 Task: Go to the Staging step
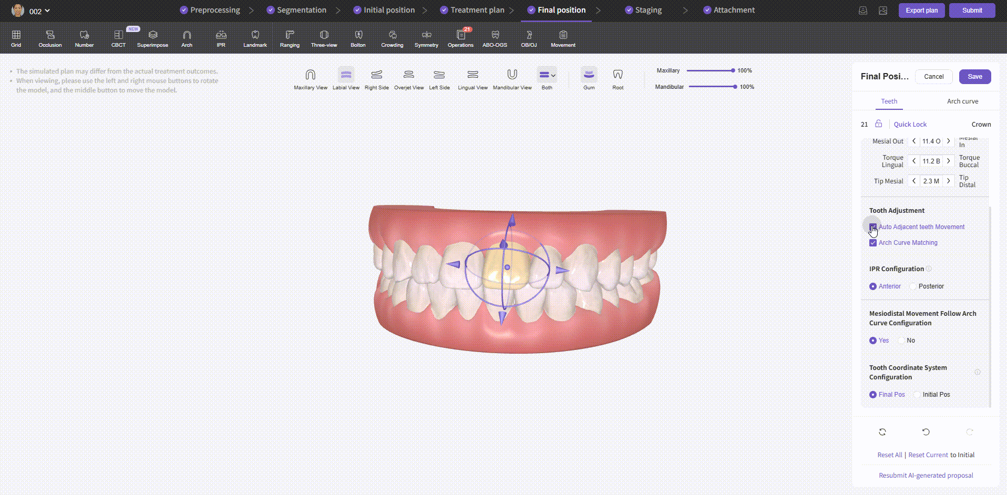643,10
